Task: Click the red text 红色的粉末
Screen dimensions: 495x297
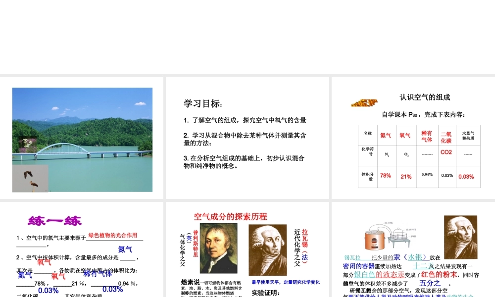Action: click(439, 274)
